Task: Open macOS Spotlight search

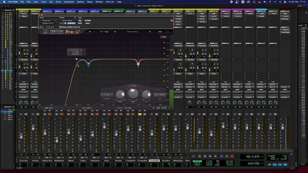Action: (x=280, y=2)
